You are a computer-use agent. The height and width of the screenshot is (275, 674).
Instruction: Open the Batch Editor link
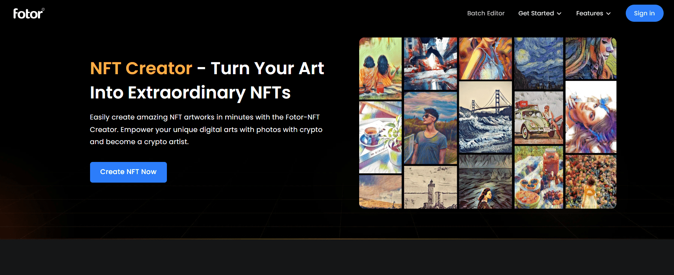(486, 13)
